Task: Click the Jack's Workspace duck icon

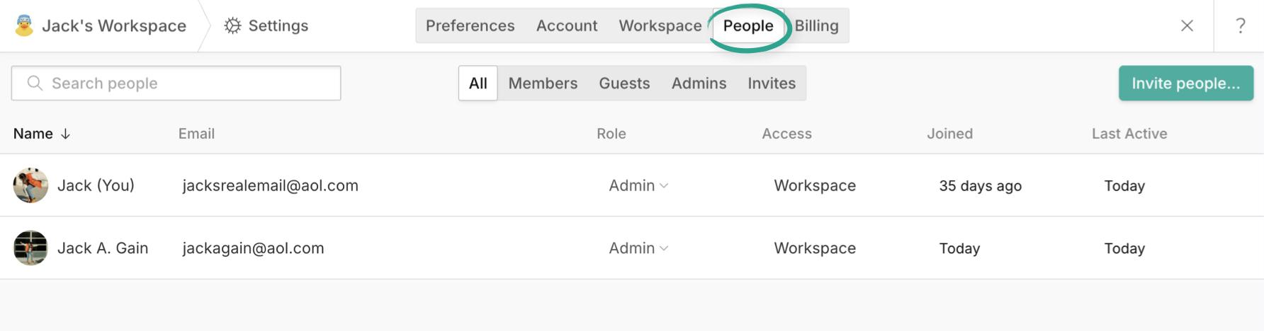Action: tap(24, 25)
